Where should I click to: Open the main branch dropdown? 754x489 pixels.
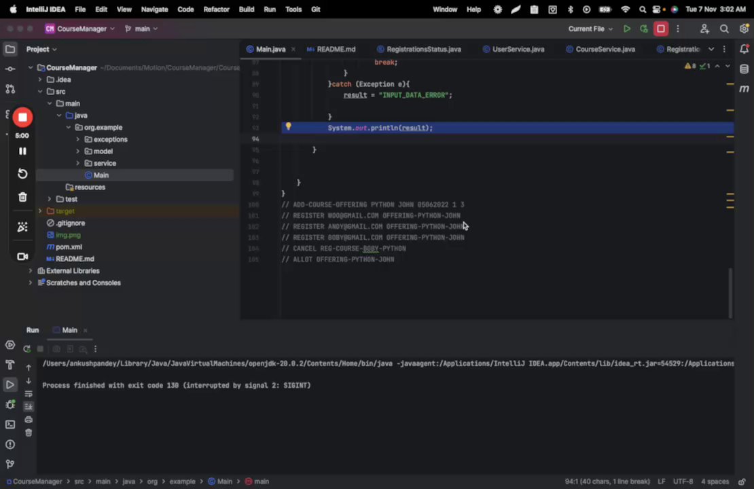coord(142,29)
